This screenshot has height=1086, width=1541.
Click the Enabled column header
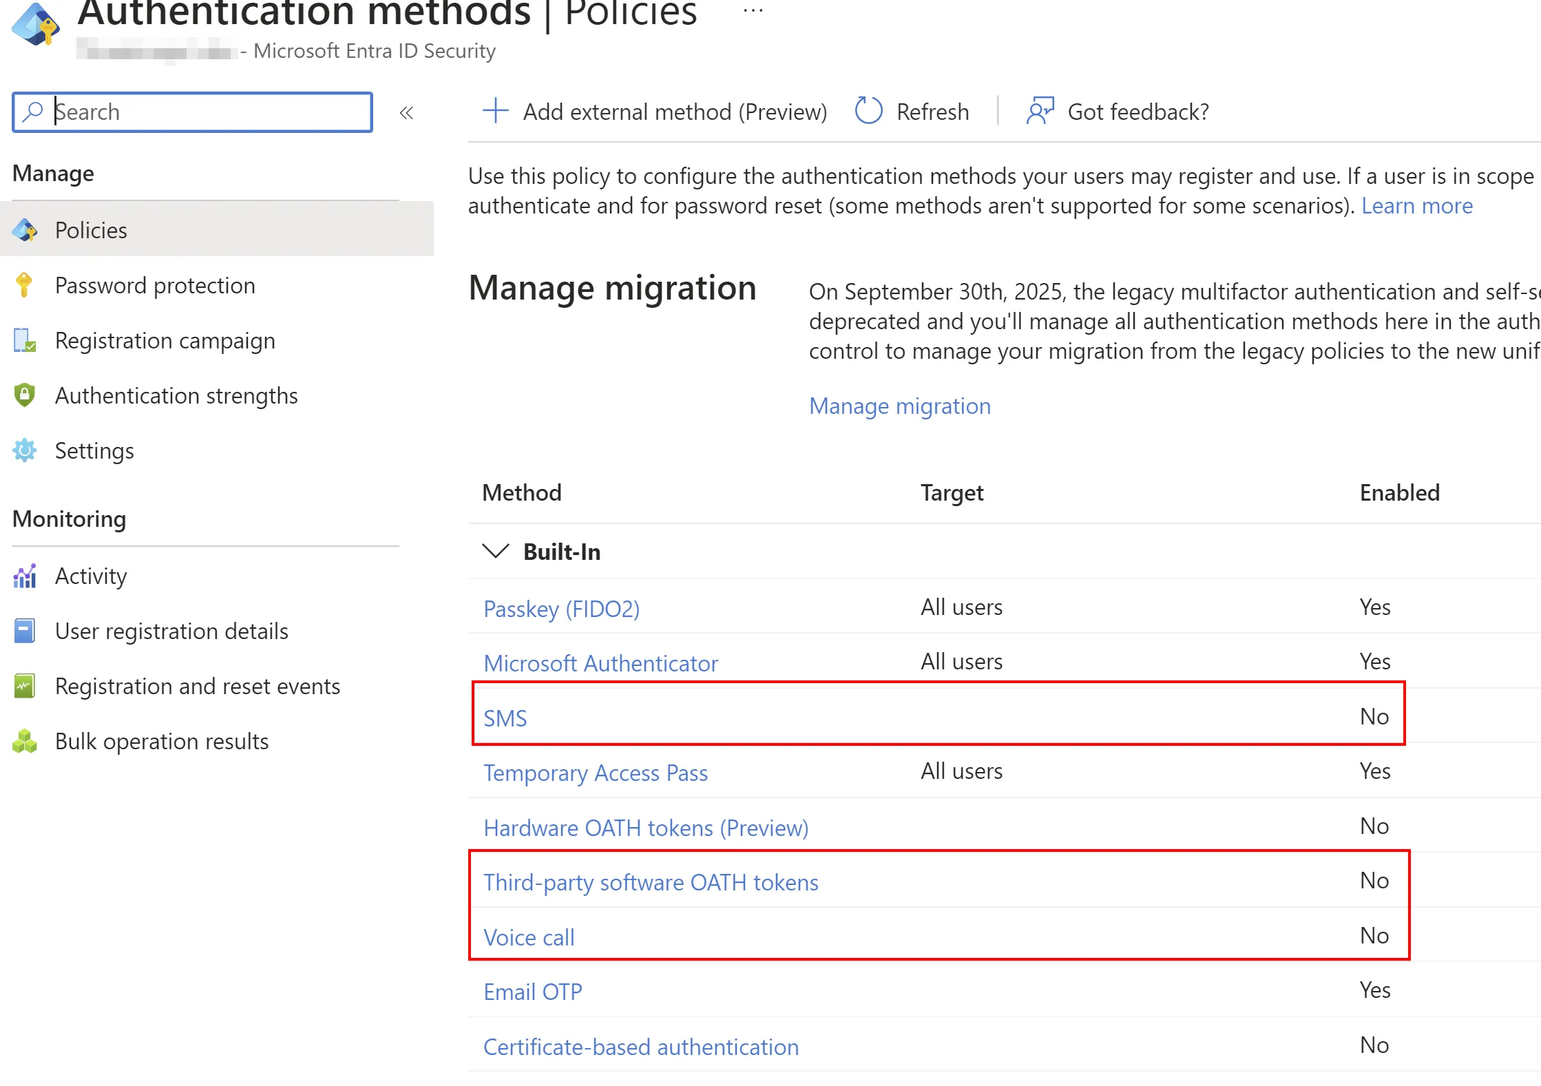point(1399,492)
